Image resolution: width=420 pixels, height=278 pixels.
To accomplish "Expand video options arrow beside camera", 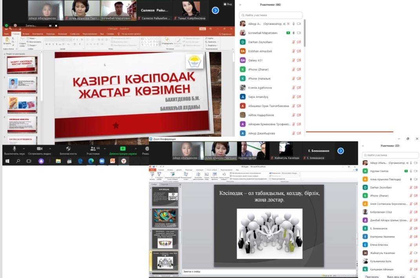I will pos(50,148).
